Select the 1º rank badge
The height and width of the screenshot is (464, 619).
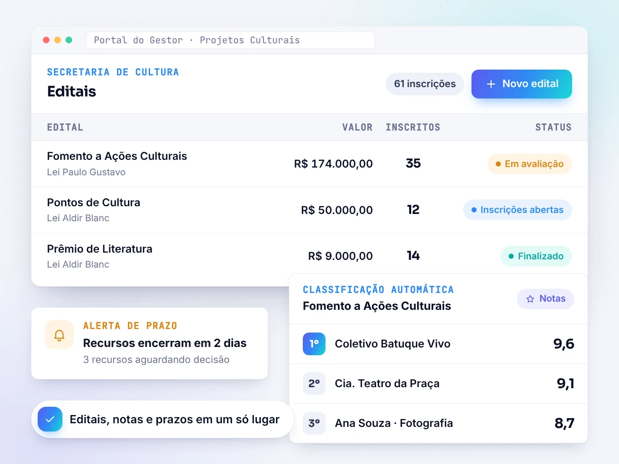tap(314, 344)
